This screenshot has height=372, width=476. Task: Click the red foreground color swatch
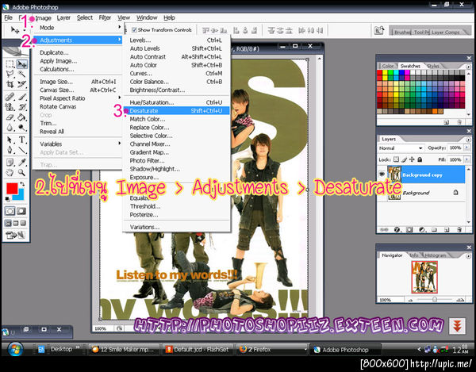click(x=11, y=188)
